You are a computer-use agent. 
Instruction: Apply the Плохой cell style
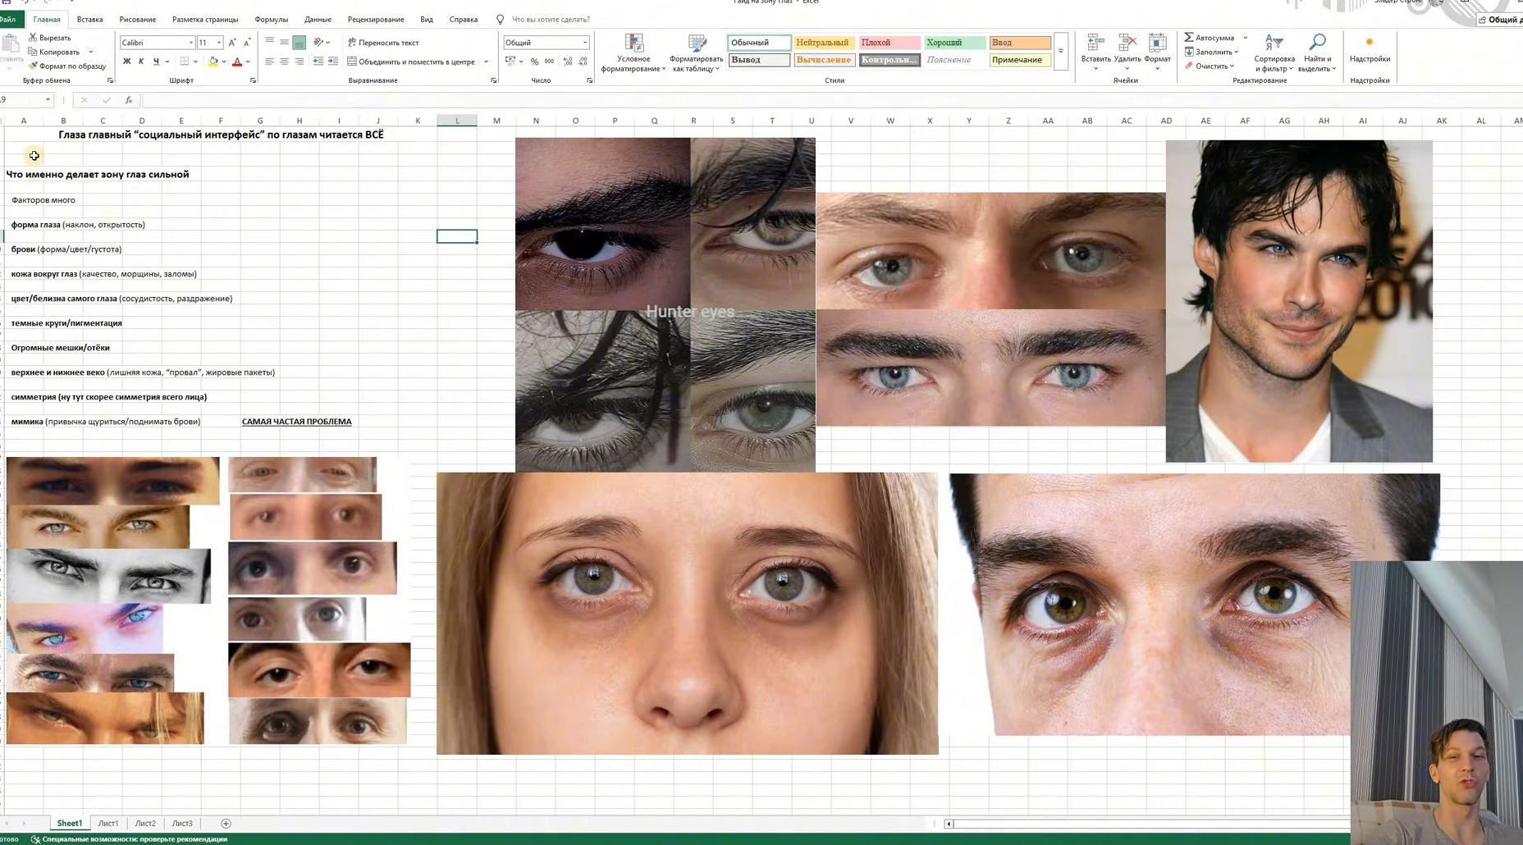(x=889, y=43)
